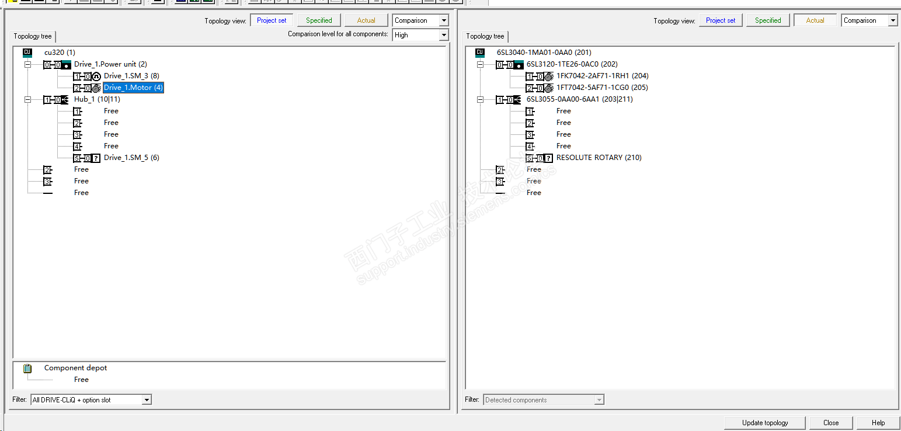901x431 pixels.
Task: Switch right pane to Actual view
Action: [815, 20]
